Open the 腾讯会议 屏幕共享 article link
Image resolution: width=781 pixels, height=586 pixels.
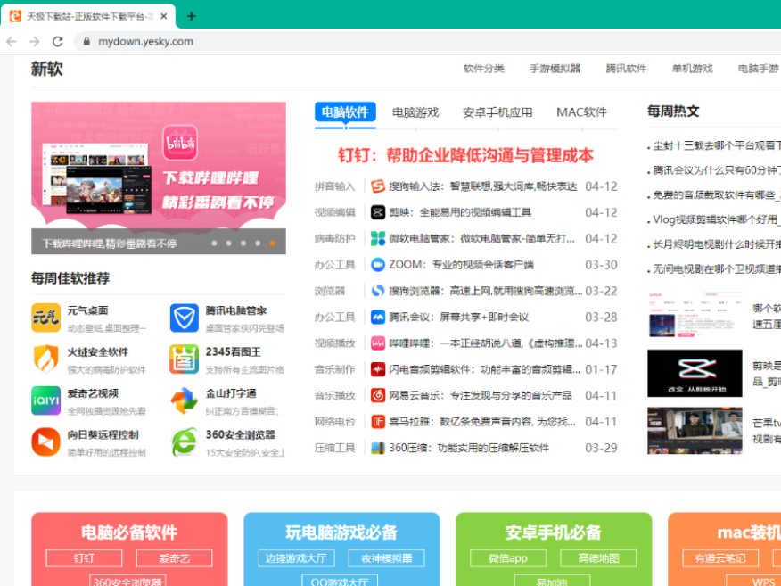click(x=459, y=317)
